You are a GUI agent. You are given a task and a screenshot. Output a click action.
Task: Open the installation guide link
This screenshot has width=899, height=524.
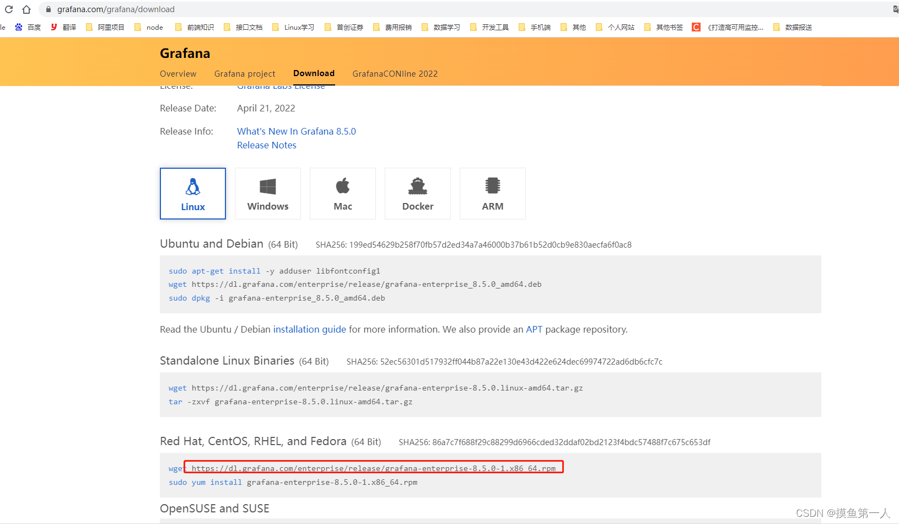click(x=310, y=329)
